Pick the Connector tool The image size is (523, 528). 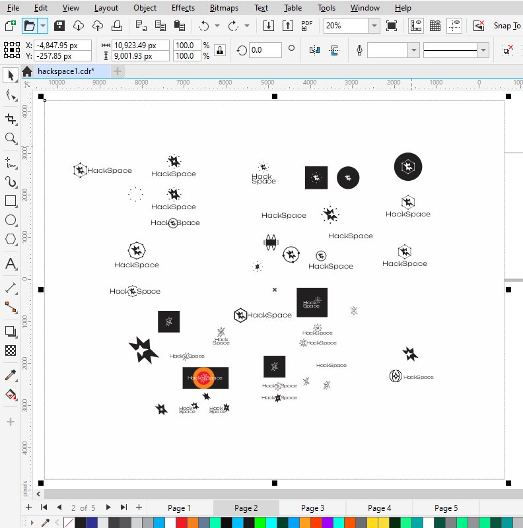point(11,307)
